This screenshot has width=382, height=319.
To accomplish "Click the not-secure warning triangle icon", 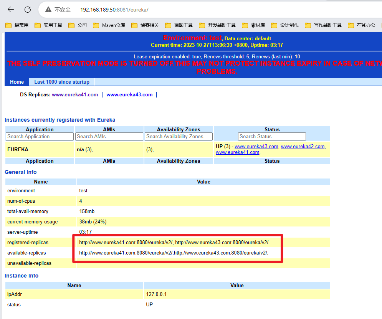I will [x=48, y=10].
